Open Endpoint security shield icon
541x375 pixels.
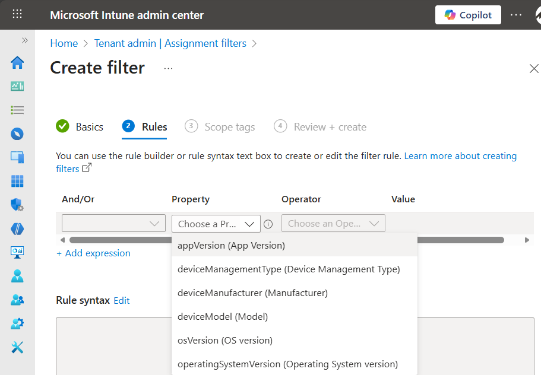tap(17, 205)
